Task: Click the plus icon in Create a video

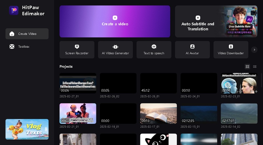Action: 115,18
